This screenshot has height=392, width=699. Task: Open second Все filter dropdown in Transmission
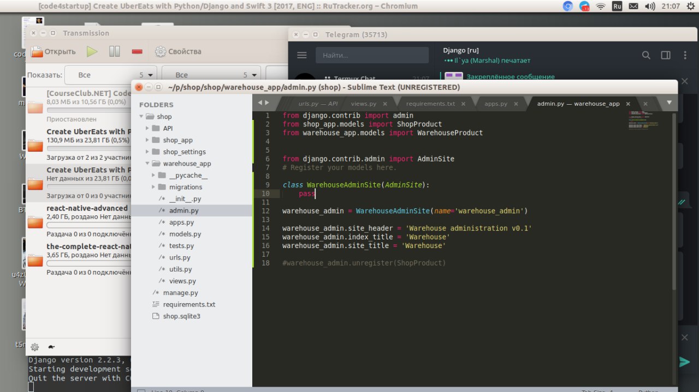[212, 75]
